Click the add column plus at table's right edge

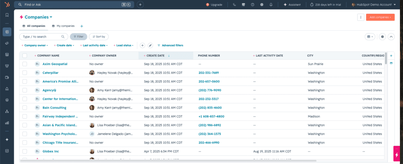(x=391, y=55)
